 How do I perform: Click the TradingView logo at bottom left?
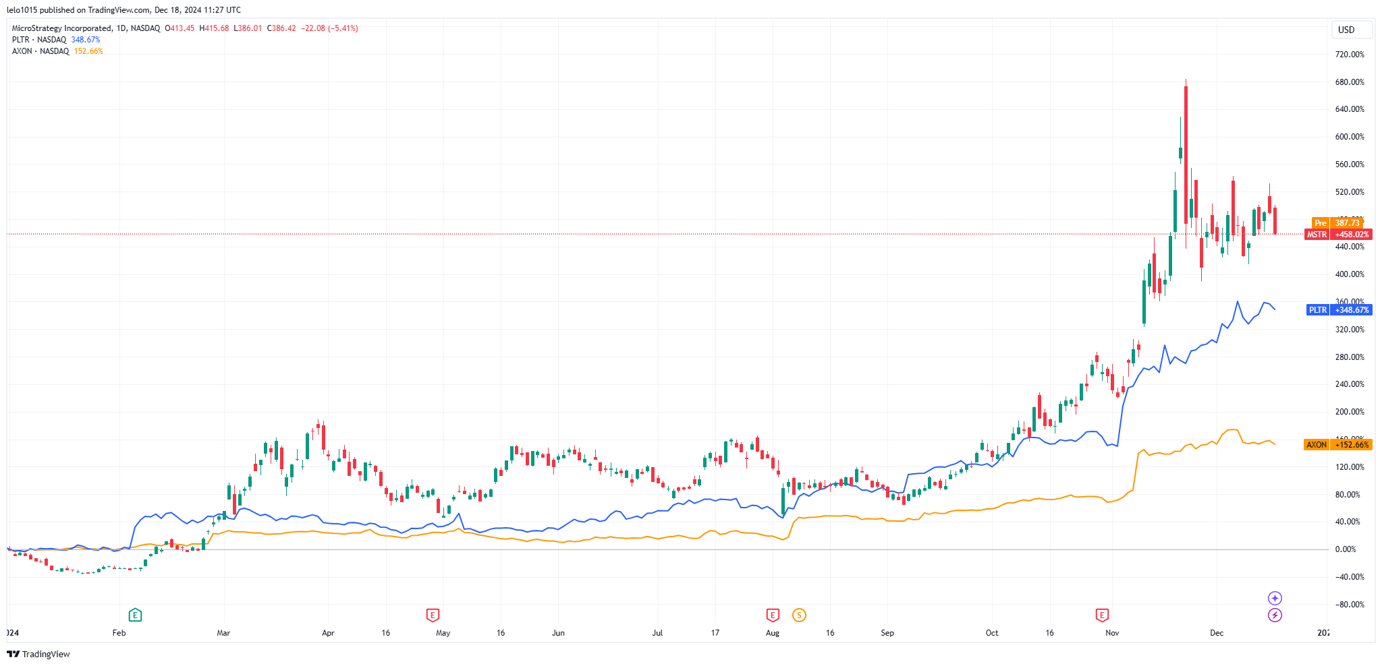click(38, 654)
